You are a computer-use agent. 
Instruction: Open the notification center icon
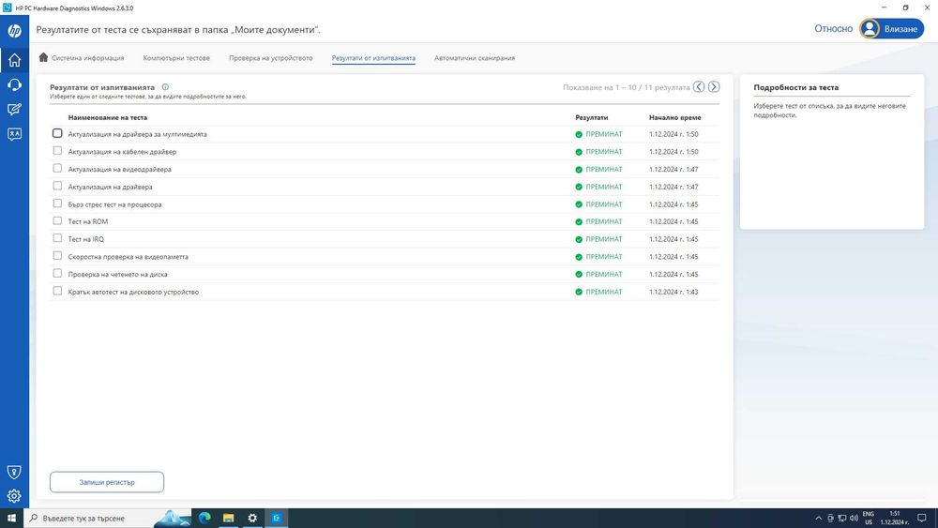tap(922, 518)
